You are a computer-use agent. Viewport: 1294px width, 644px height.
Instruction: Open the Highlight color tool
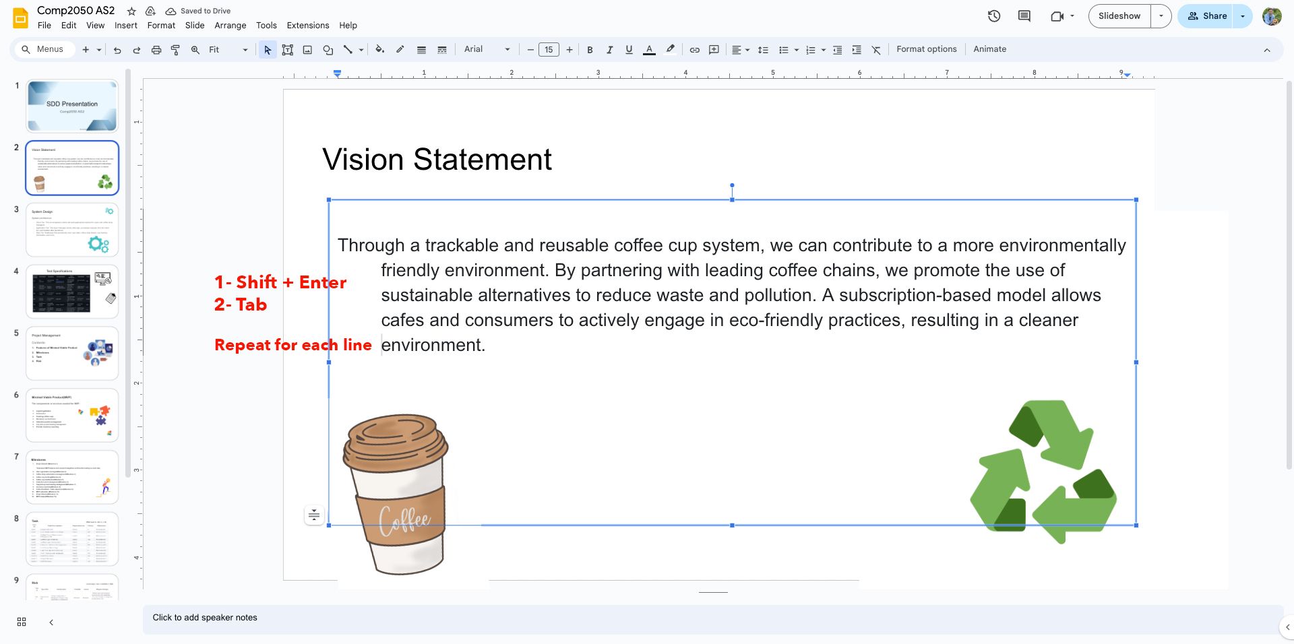pos(670,50)
